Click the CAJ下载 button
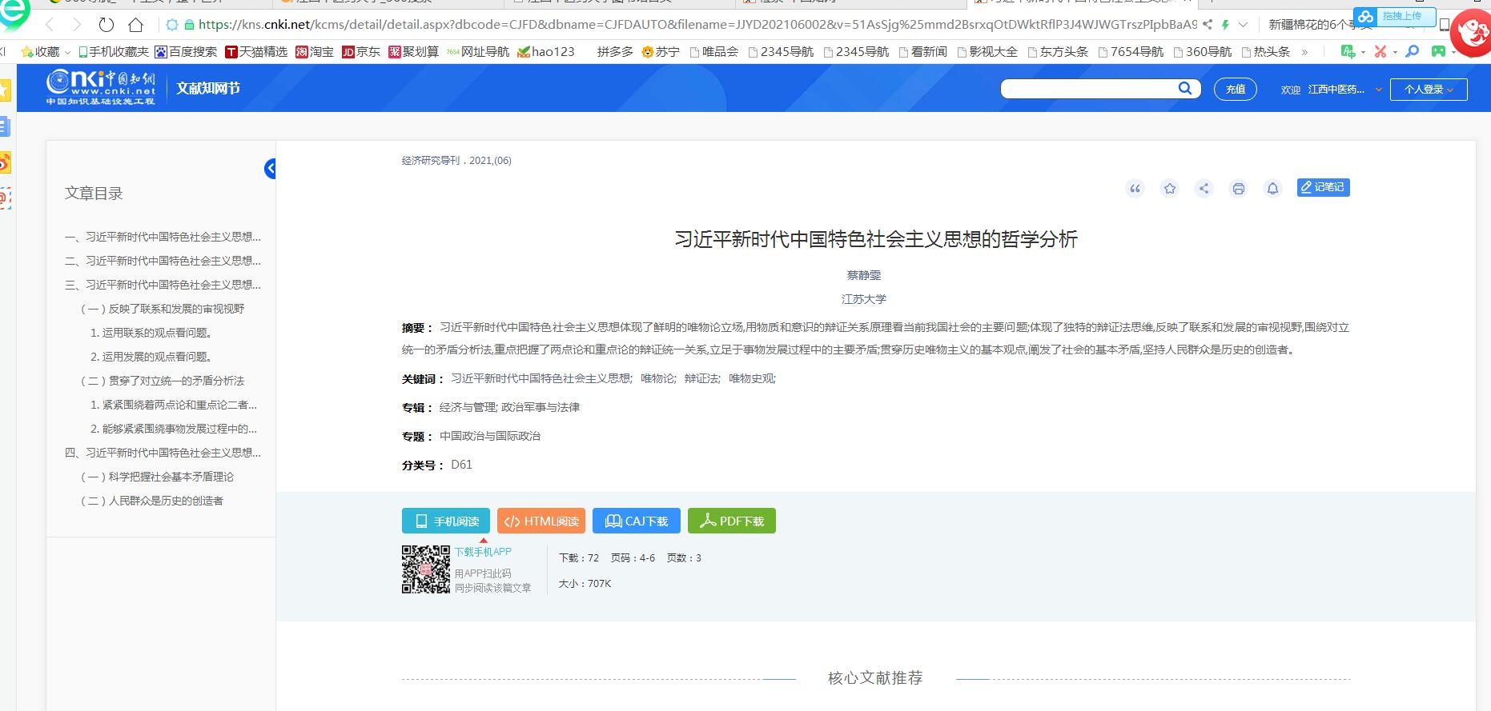1491x711 pixels. click(x=637, y=521)
